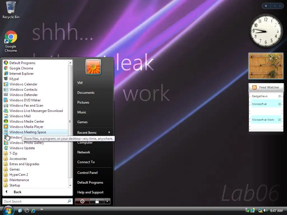
Task: Click Switch between windows taskbar icon
Action: (x=27, y=211)
